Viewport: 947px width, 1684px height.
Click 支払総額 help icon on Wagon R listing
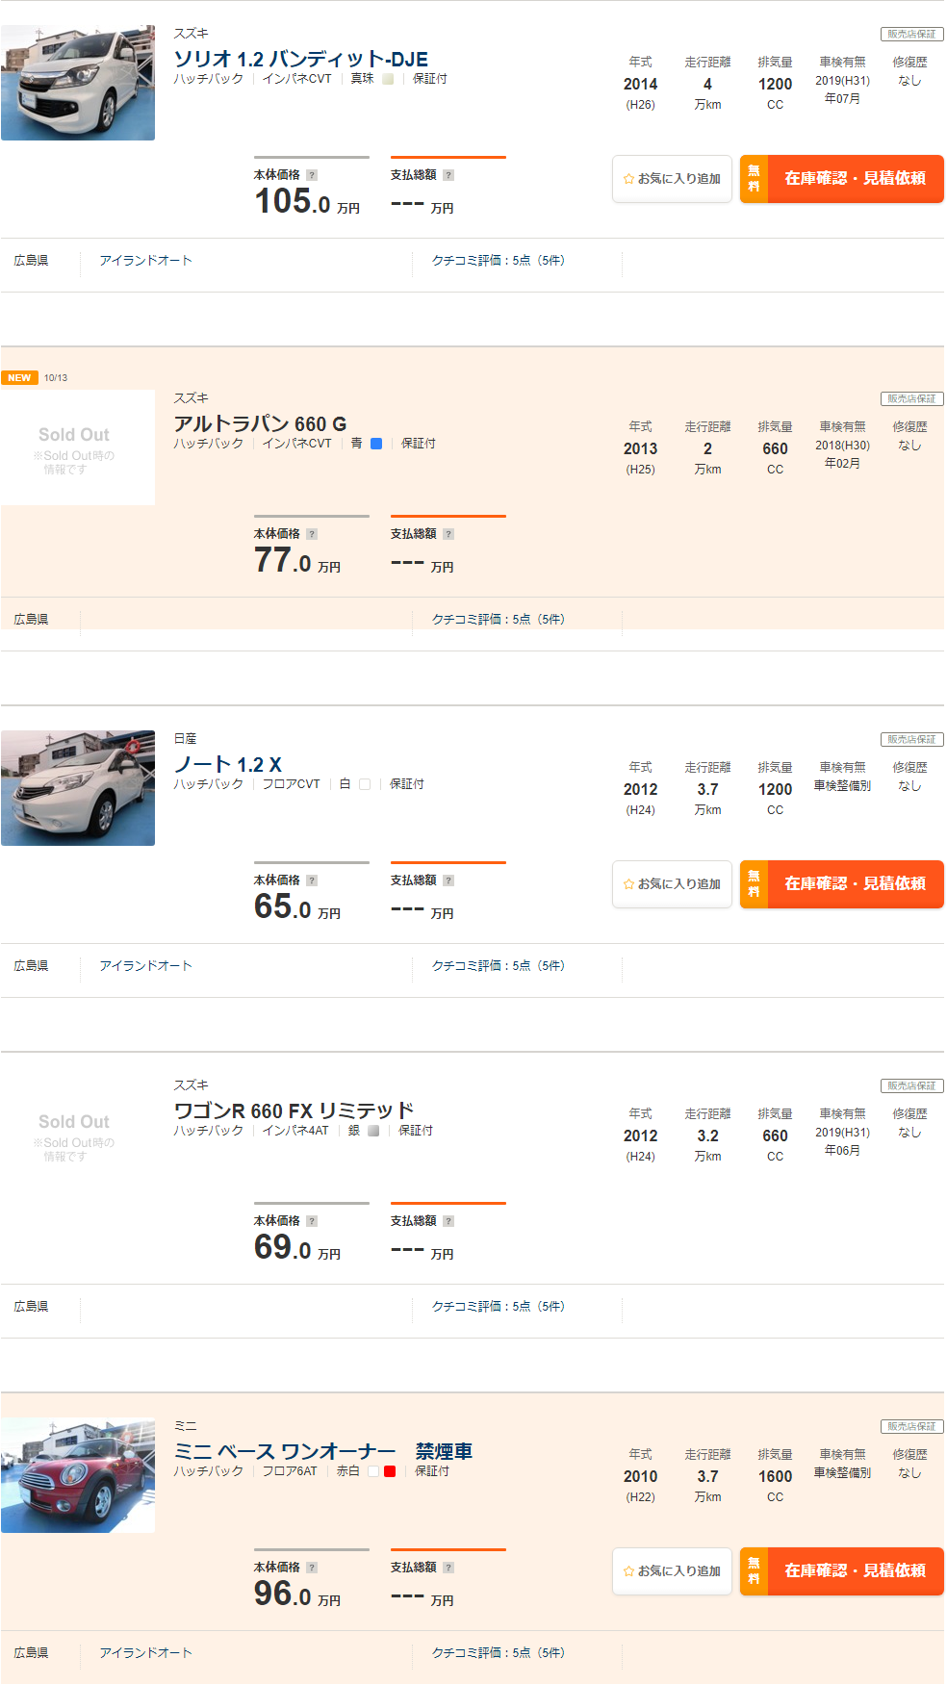click(x=448, y=1221)
